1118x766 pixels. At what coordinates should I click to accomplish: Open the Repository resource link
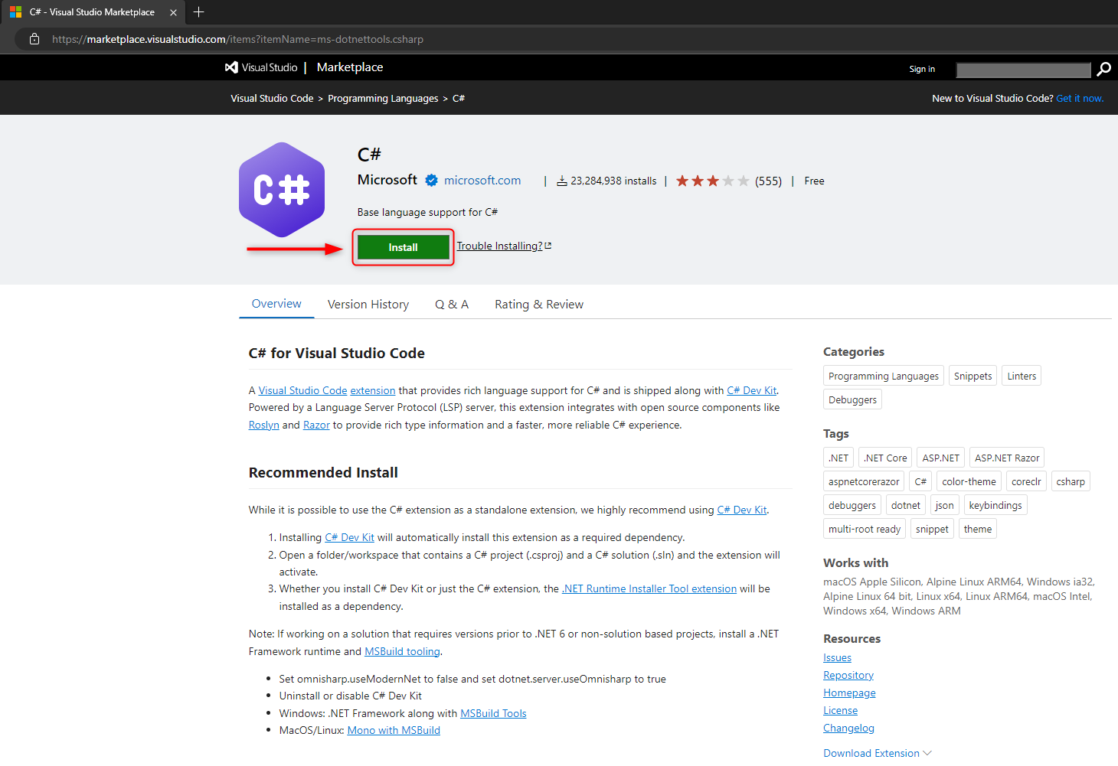tap(848, 675)
